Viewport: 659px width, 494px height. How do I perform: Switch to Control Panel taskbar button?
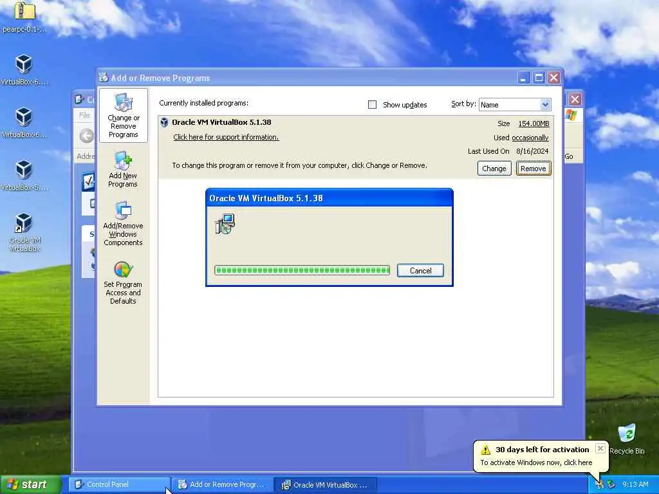click(x=120, y=484)
